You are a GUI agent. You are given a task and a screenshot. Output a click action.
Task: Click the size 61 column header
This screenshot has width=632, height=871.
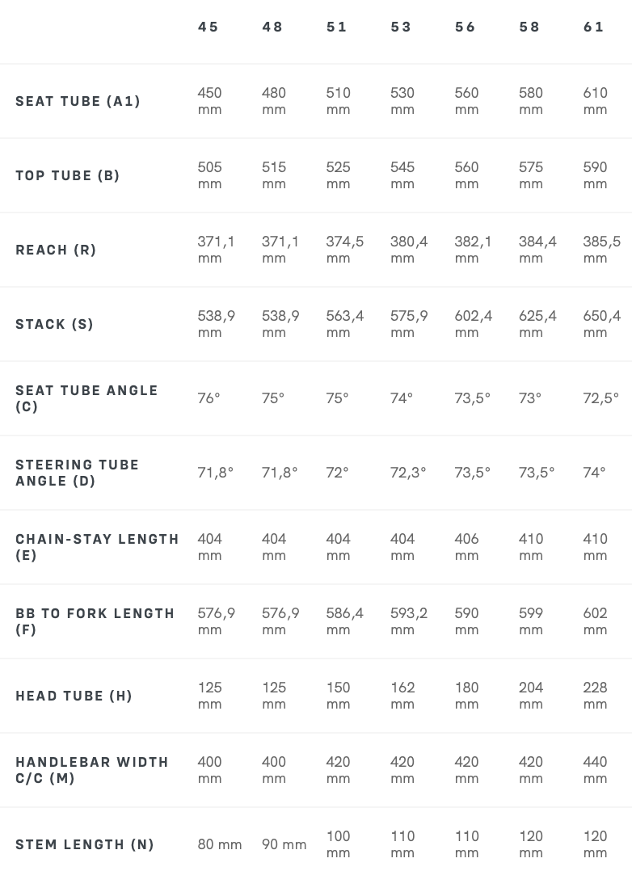pos(594,27)
